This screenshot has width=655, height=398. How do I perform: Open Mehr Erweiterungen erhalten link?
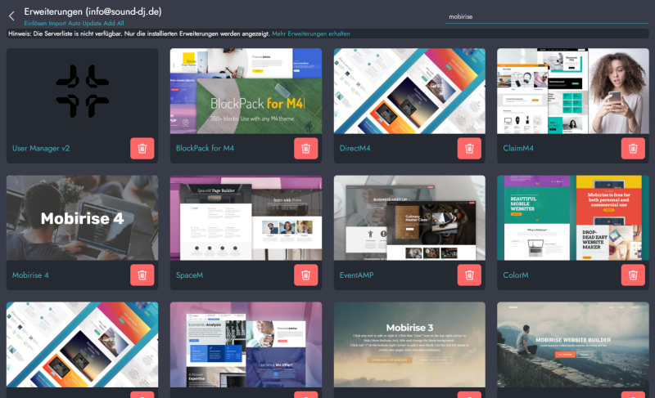[311, 34]
